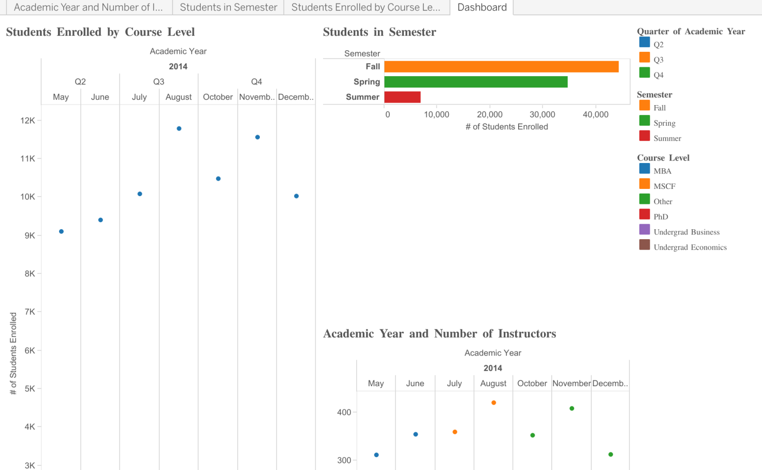Switch to the Dashboard tab
The height and width of the screenshot is (470, 762).
[481, 7]
